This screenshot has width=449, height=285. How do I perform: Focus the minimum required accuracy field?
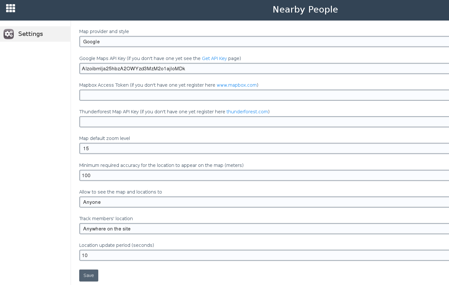click(264, 176)
